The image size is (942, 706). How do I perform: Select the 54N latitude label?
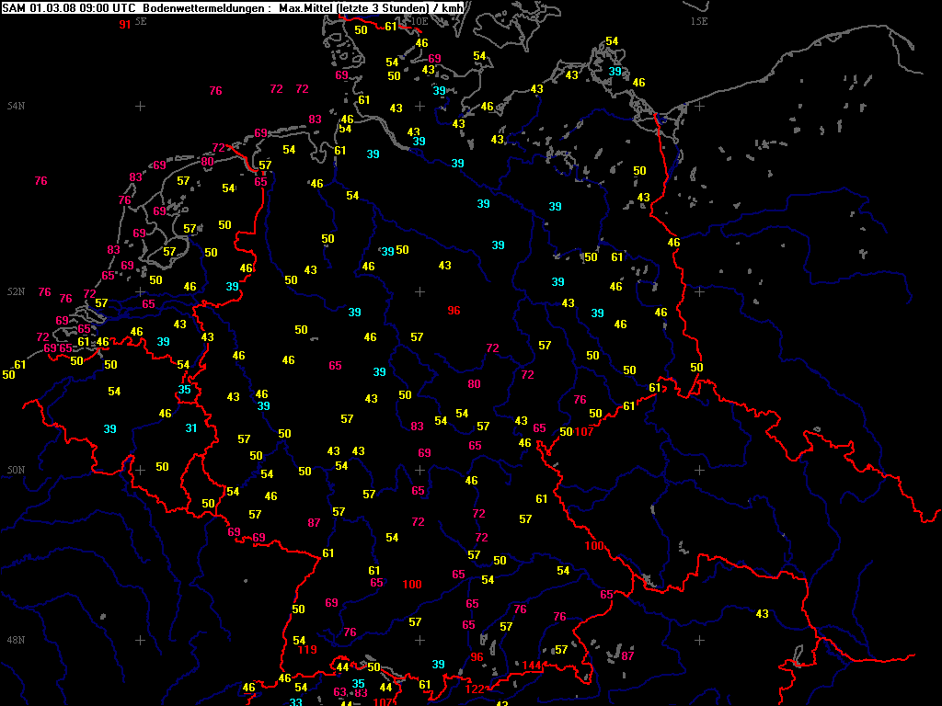(17, 106)
